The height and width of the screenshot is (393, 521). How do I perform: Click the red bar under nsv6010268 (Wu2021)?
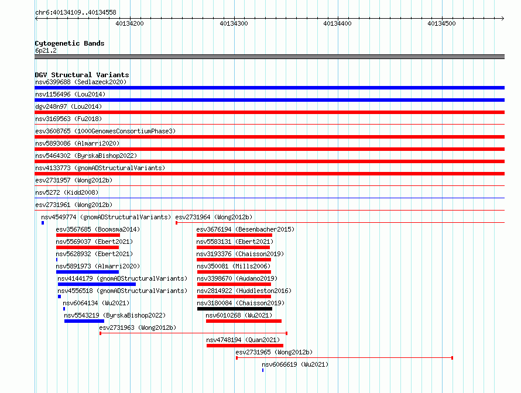point(244,321)
